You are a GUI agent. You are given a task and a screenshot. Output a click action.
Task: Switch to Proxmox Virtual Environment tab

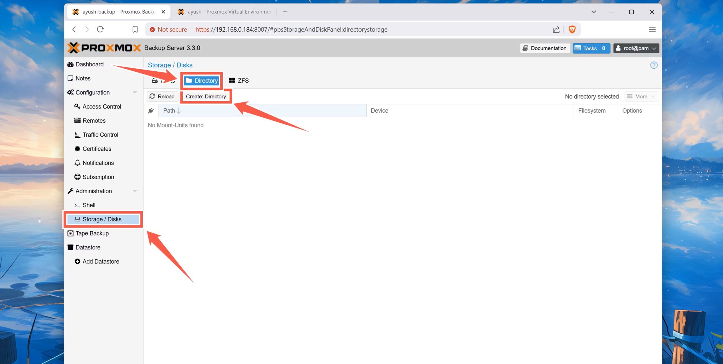224,12
